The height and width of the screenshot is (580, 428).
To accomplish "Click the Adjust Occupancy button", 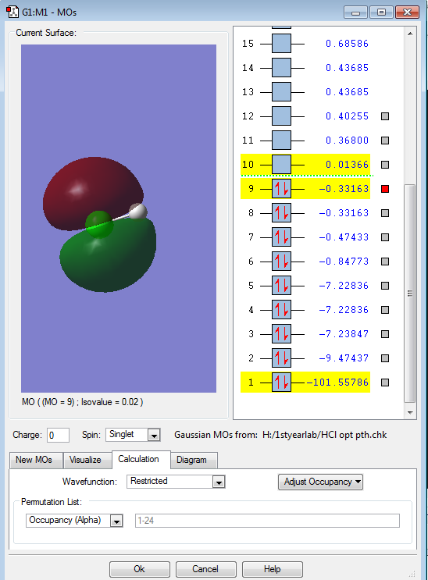I will point(321,482).
